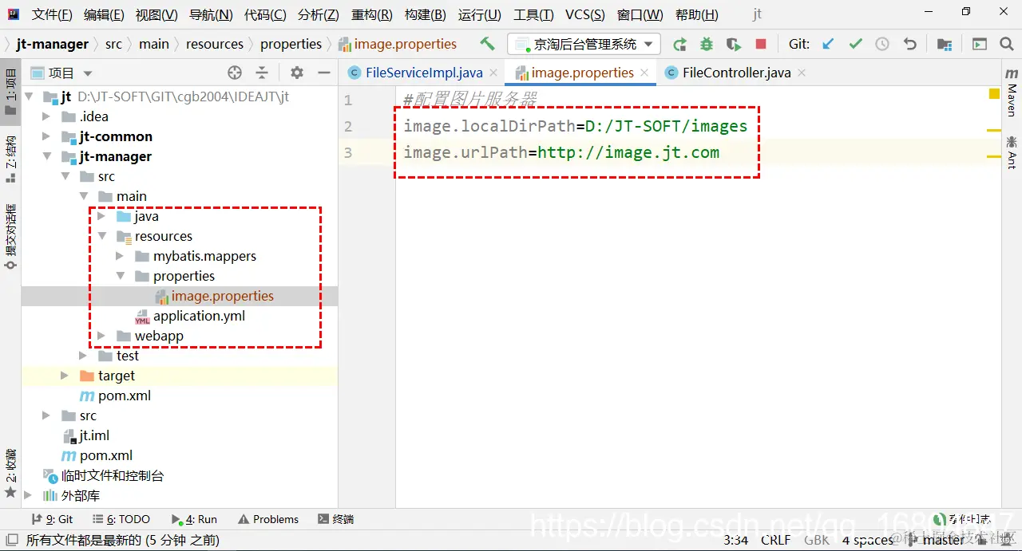Click the resources breadcrumb in navigation bar

215,44
